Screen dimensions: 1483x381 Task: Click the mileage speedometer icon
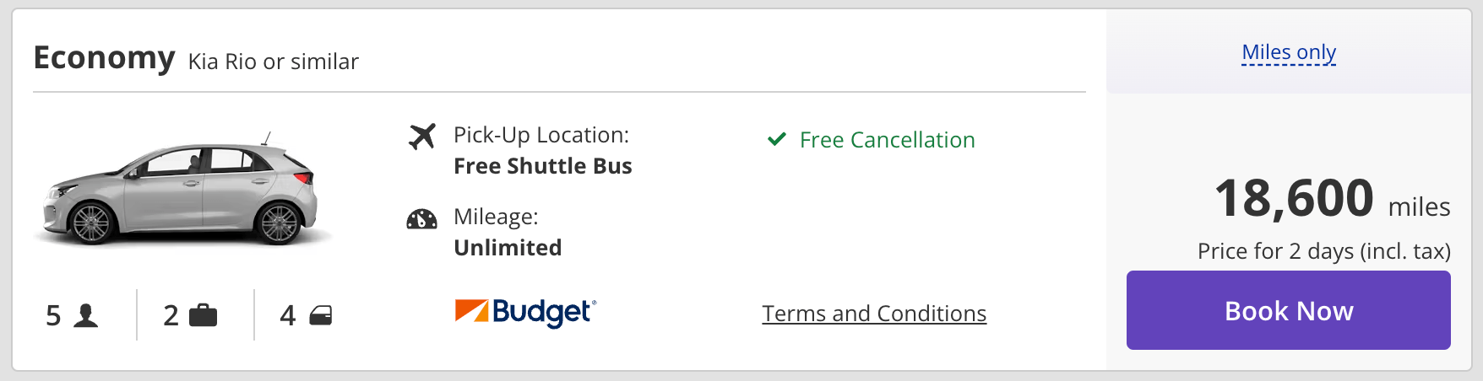(421, 219)
